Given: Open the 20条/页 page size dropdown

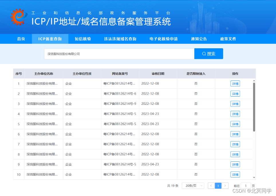Looking at the screenshot, I should point(193,185).
